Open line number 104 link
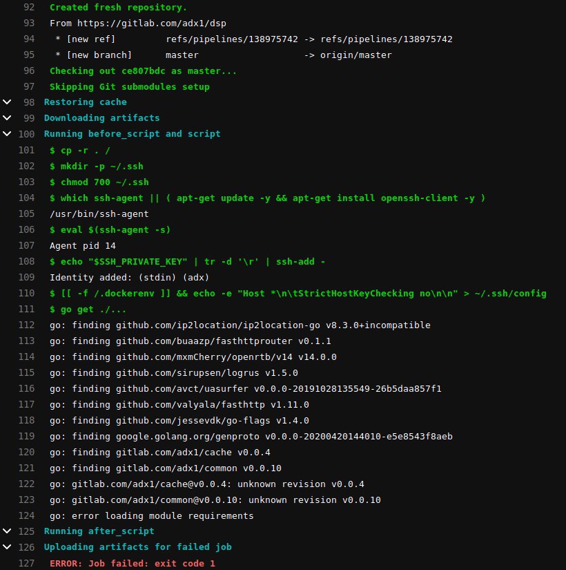The height and width of the screenshot is (570, 566). (x=26, y=198)
